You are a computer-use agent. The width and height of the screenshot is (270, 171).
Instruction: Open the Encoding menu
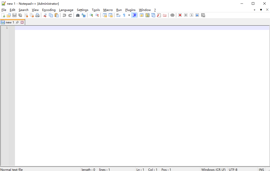49,10
